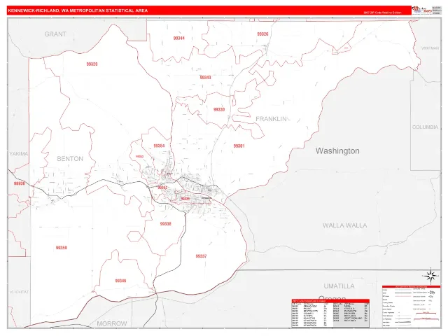Click the Washington state label
448x336 pixels.
tap(337, 151)
